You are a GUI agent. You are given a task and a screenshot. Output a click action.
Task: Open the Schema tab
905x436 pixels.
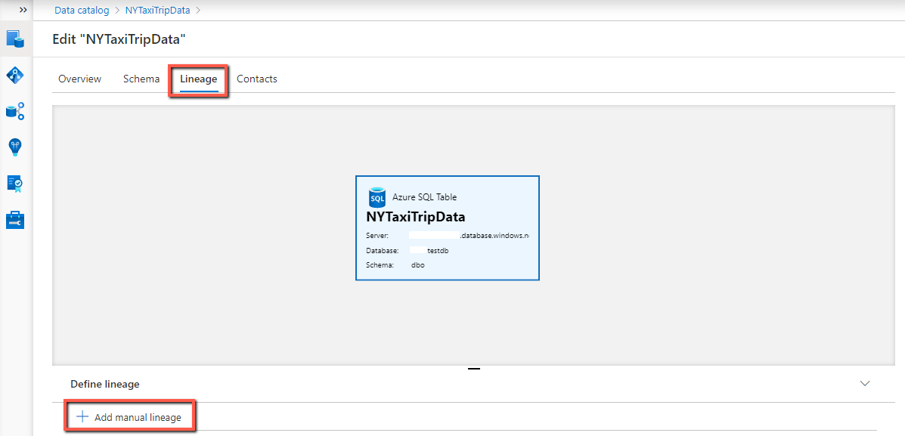[x=141, y=79]
